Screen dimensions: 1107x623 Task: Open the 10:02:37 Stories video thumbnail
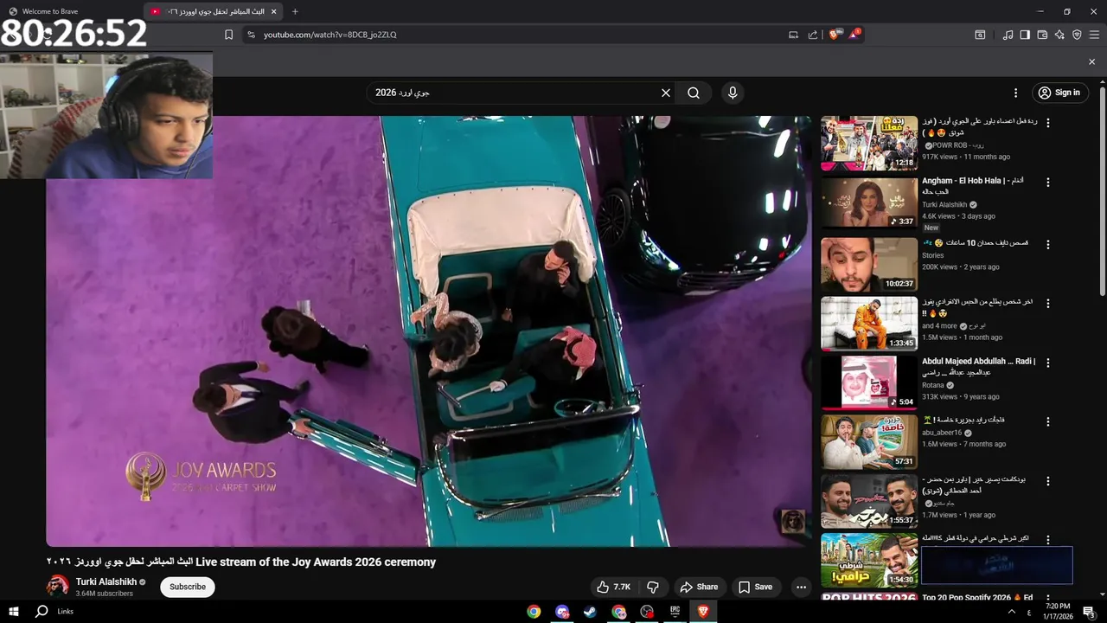(869, 264)
